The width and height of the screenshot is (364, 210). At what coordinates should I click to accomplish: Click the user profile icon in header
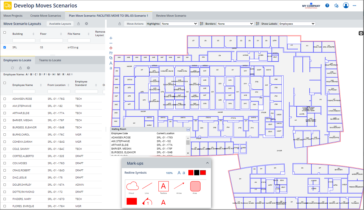tap(346, 6)
